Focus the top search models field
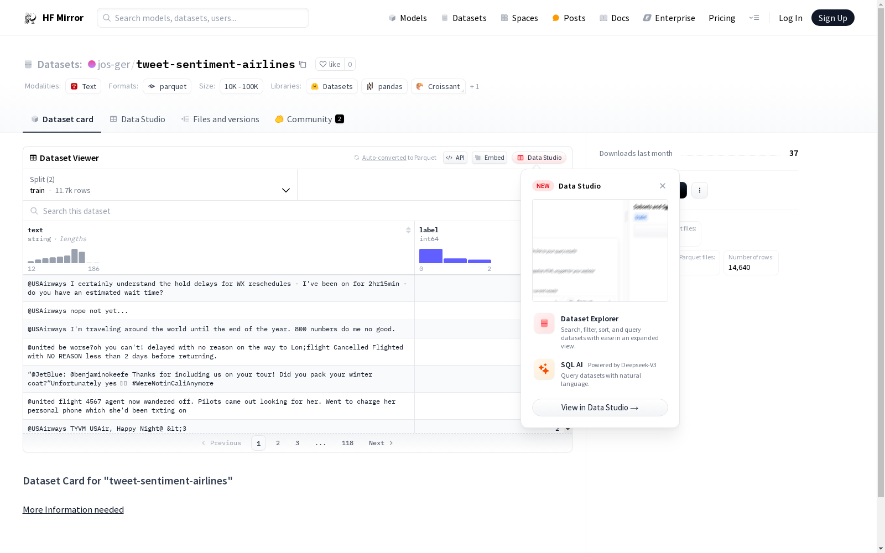The image size is (885, 553). 203,18
